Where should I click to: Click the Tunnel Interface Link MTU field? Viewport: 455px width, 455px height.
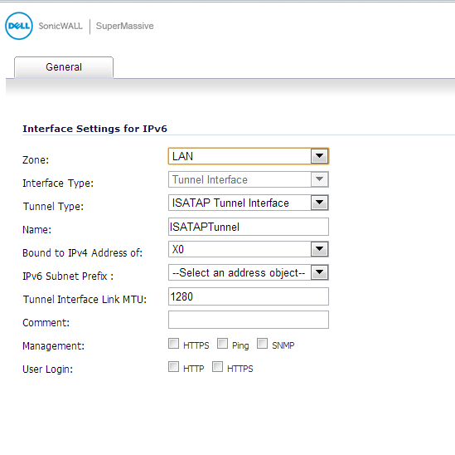[x=249, y=296]
